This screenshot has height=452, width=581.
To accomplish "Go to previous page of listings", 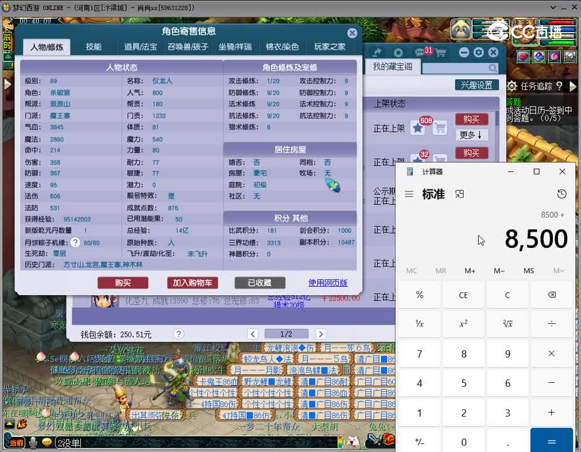I will coord(253,334).
